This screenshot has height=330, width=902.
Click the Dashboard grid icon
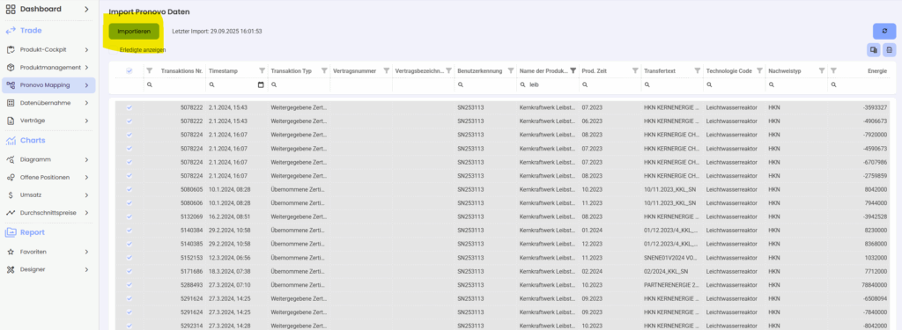(11, 9)
